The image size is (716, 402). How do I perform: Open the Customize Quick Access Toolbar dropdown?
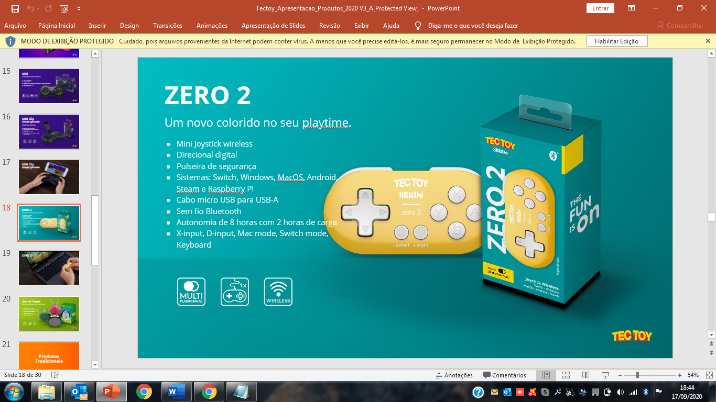click(79, 9)
